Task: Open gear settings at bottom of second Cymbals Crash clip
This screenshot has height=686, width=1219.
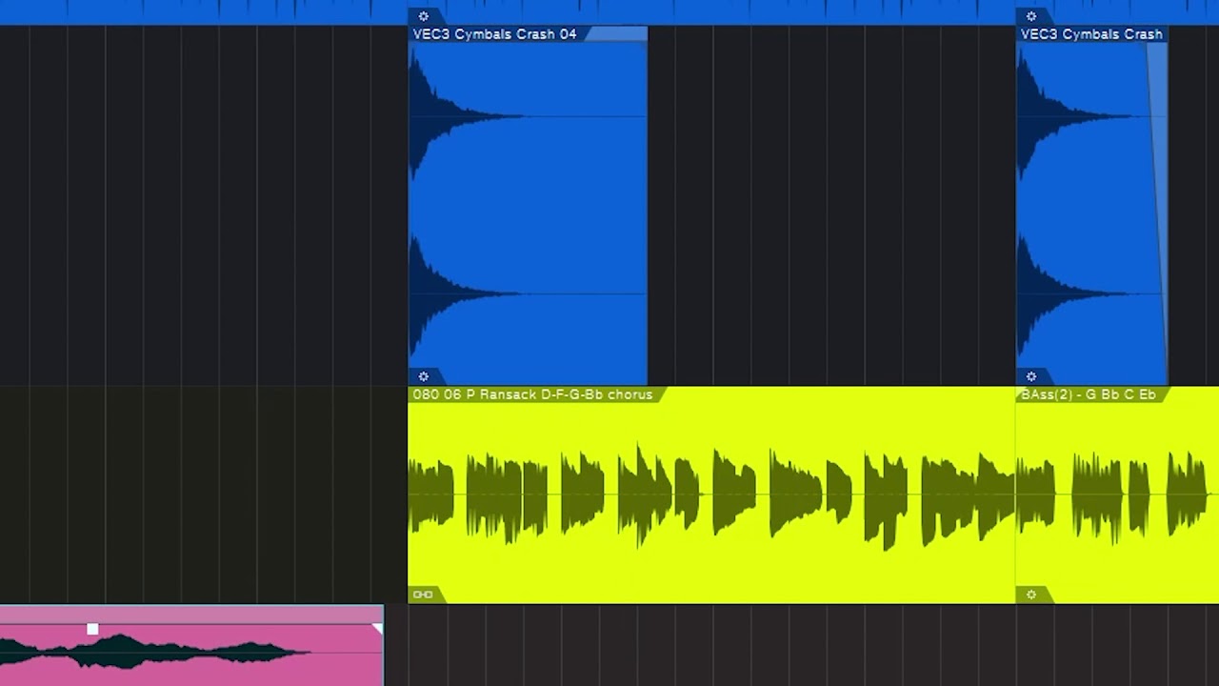Action: pyautogui.click(x=1031, y=376)
